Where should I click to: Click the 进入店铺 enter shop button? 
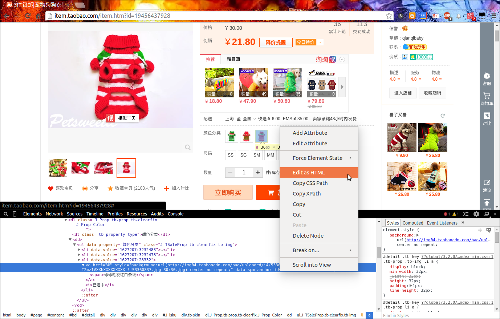(403, 93)
